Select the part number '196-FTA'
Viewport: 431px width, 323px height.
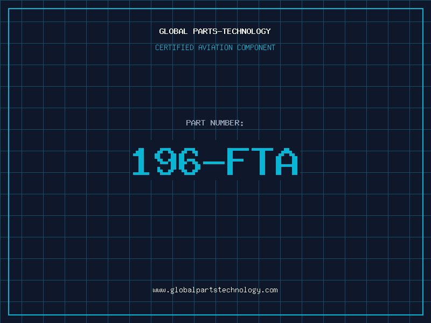pyautogui.click(x=215, y=161)
